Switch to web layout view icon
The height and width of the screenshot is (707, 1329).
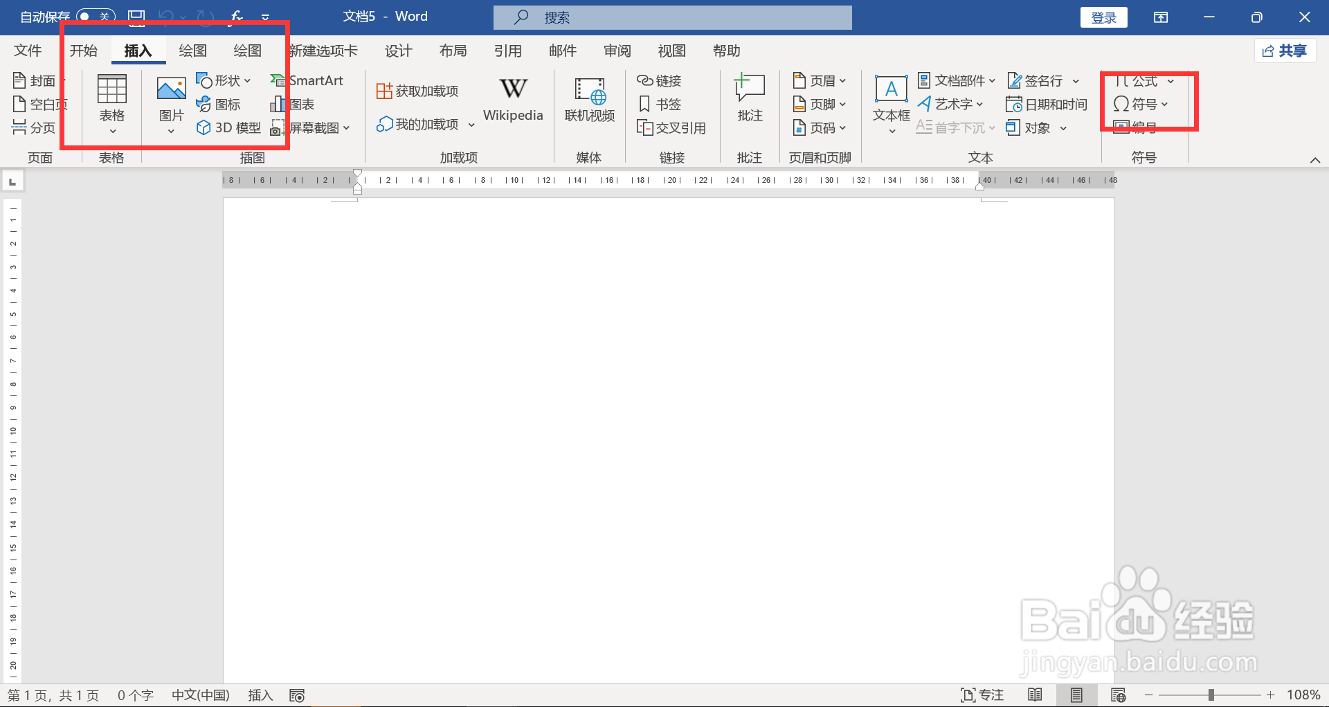pos(1118,695)
